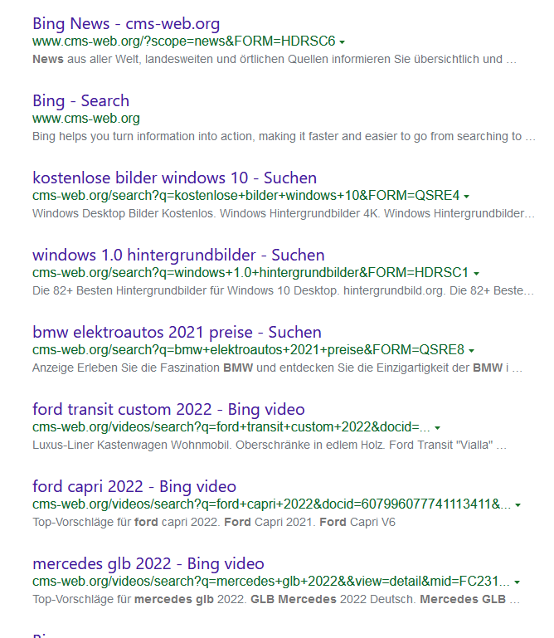Viewport: 554px width, 638px height.
Task: Open ford transit custom 2022 video result
Action: tap(168, 409)
